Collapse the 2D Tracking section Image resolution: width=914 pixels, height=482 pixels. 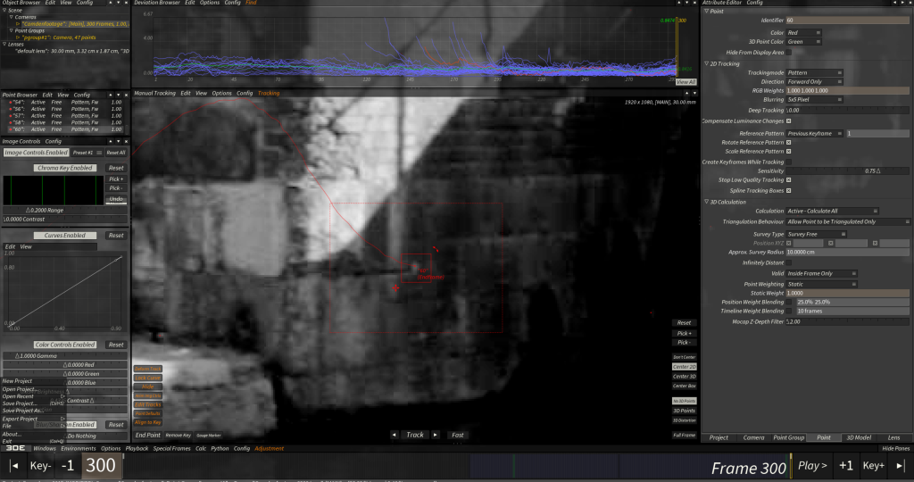pos(707,64)
